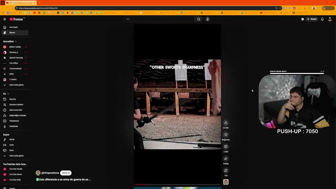Viewport: 336px width, 189px height.
Task: Expand the Siz section chevron
Action: click(x=8, y=94)
